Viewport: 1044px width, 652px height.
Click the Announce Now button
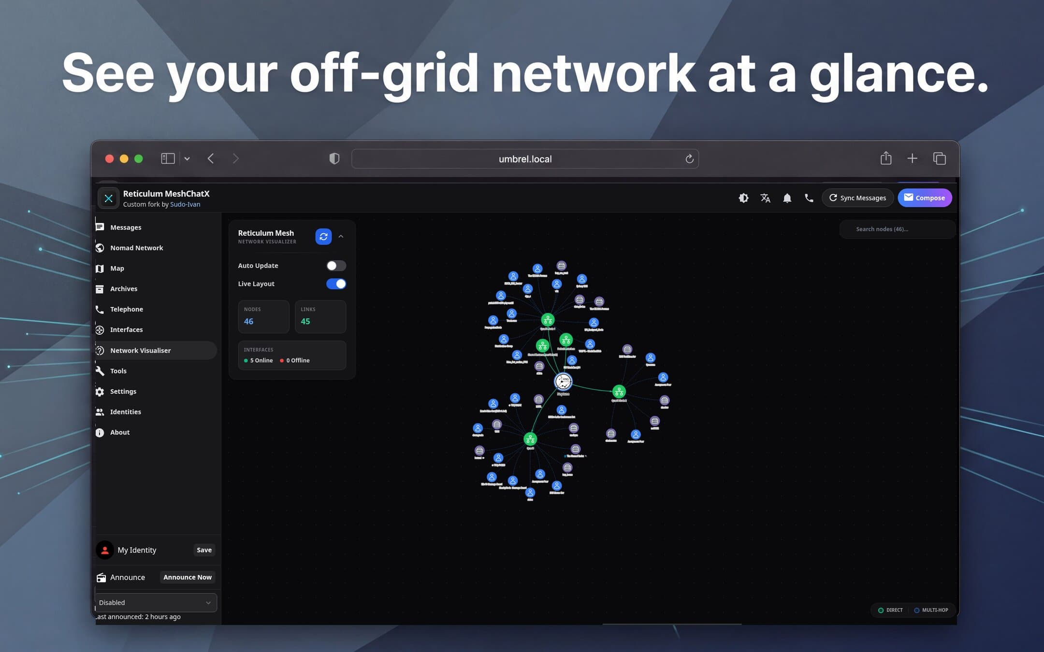[x=187, y=577]
